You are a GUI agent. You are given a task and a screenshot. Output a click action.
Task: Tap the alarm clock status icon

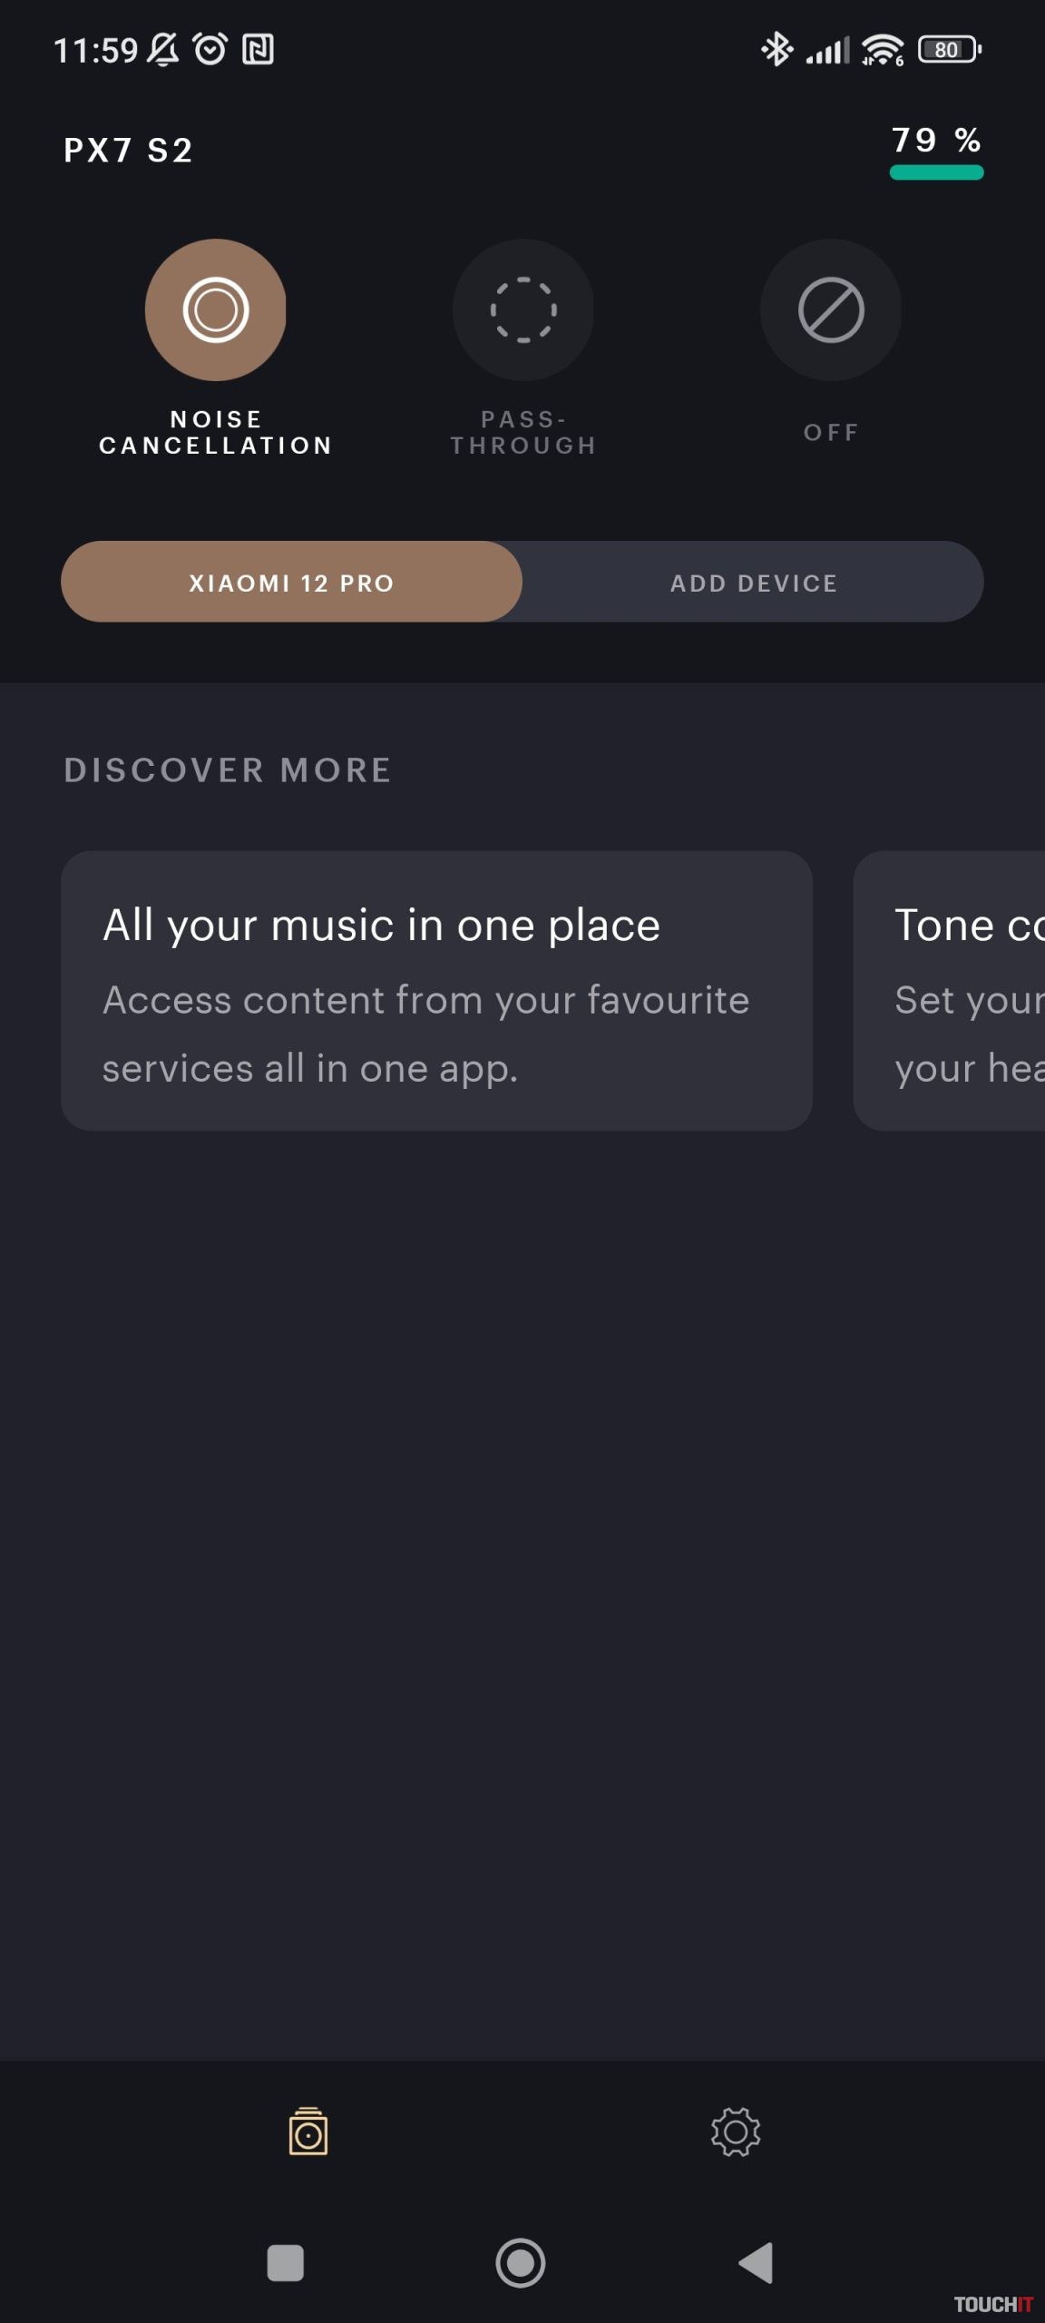coord(210,50)
